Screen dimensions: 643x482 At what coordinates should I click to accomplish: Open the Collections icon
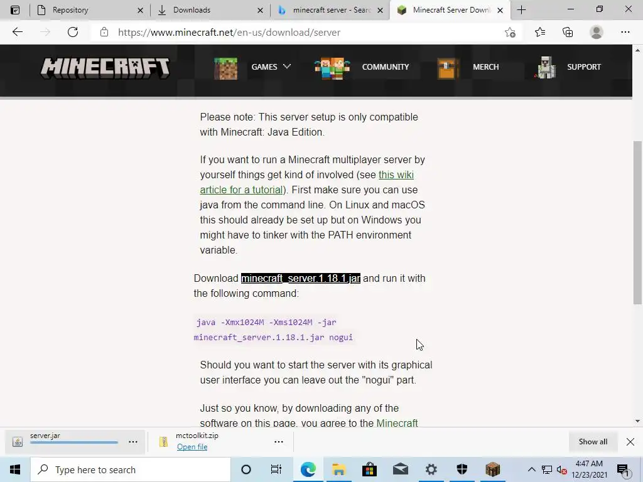pyautogui.click(x=568, y=32)
